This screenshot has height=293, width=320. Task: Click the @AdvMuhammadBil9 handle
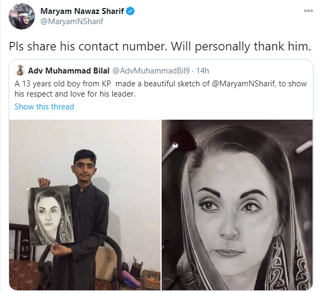click(x=151, y=71)
